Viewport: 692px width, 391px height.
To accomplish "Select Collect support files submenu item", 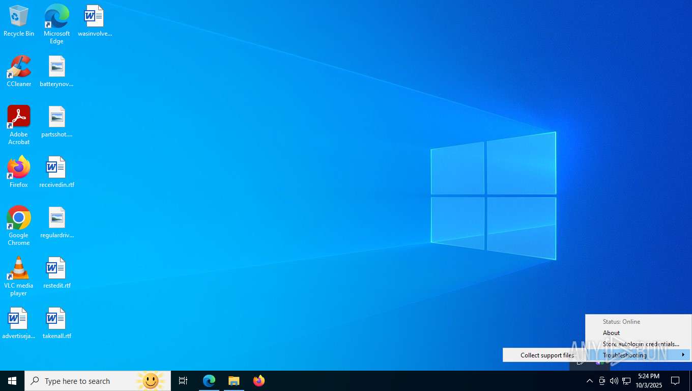I will (x=547, y=355).
